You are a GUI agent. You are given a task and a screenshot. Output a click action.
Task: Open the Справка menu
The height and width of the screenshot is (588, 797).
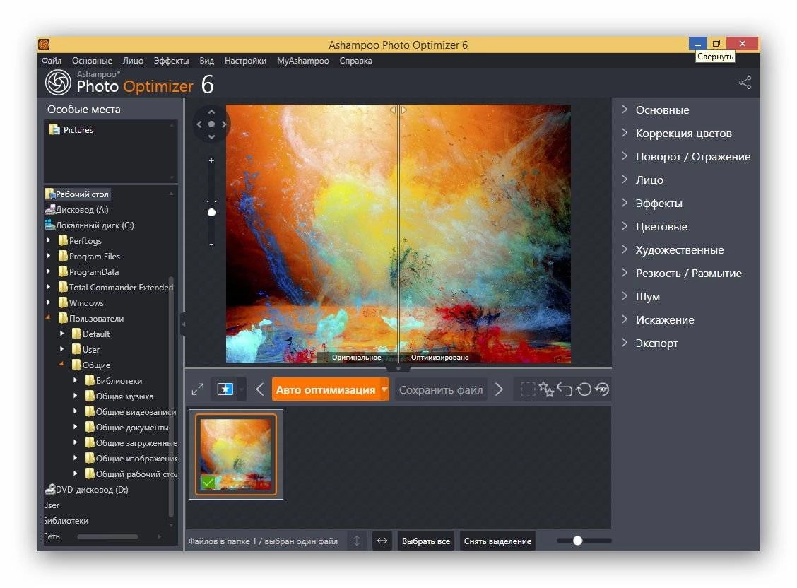click(x=356, y=61)
